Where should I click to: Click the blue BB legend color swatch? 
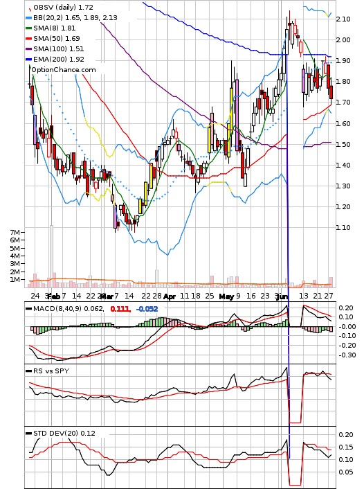[28, 18]
